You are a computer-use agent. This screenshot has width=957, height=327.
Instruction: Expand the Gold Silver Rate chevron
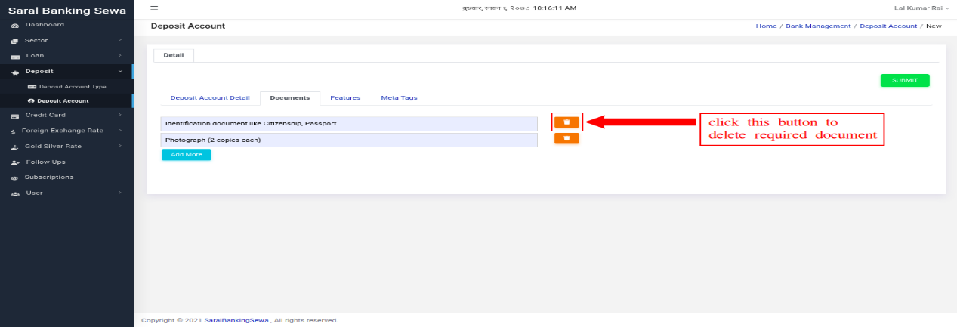pyautogui.click(x=120, y=146)
